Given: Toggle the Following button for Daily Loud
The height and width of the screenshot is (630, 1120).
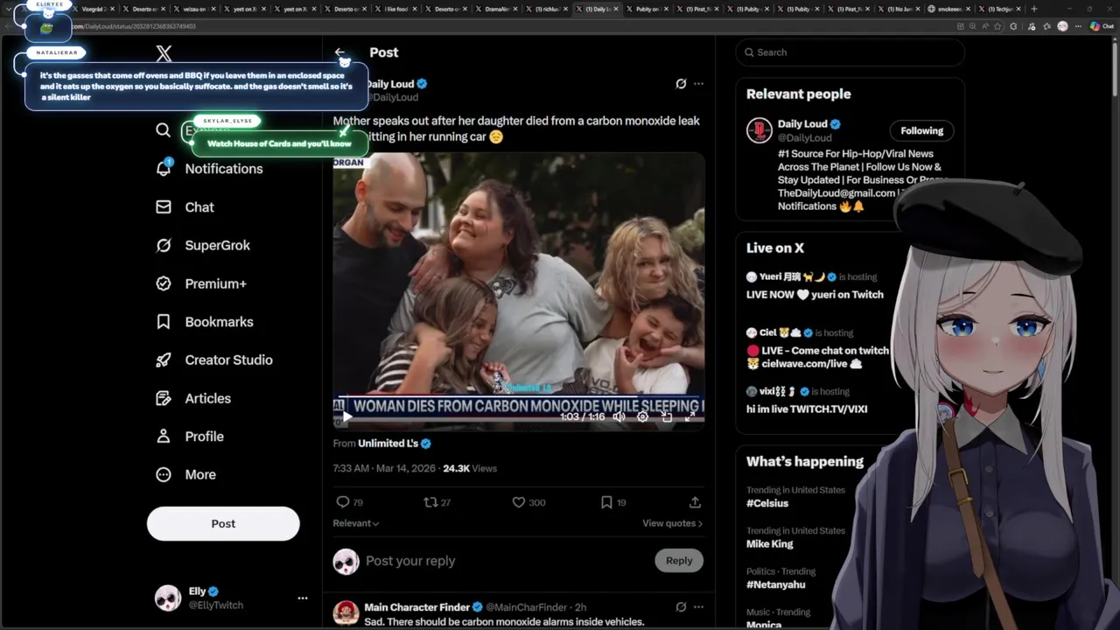Looking at the screenshot, I should pyautogui.click(x=921, y=130).
